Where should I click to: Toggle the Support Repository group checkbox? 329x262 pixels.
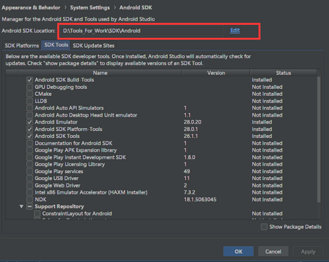(30, 206)
